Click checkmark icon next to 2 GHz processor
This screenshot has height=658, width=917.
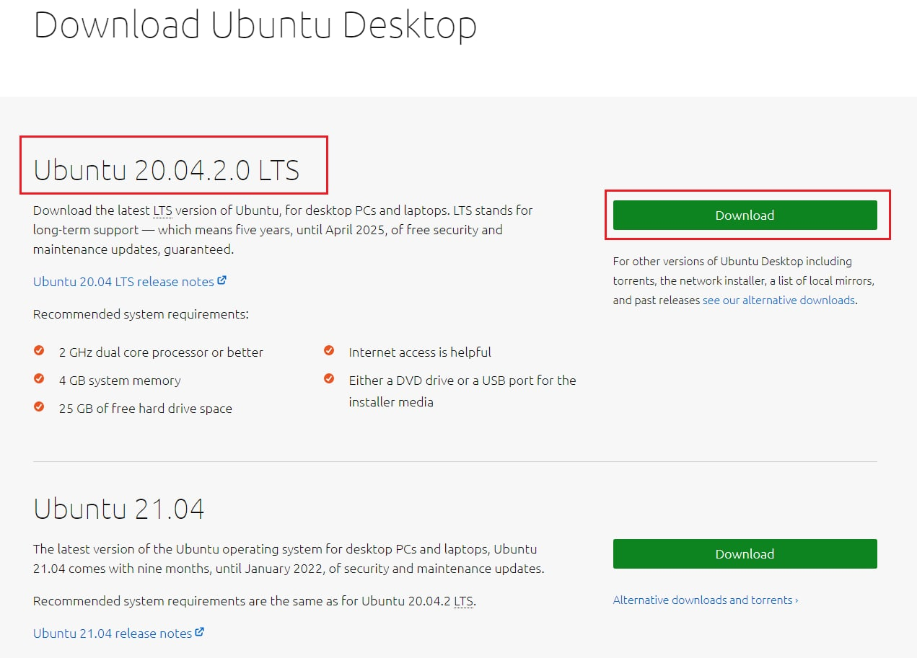(39, 351)
